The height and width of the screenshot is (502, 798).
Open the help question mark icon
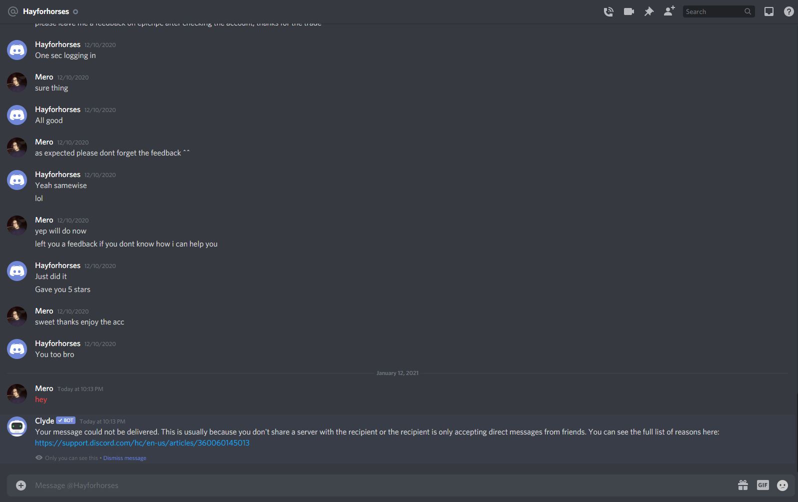point(788,11)
